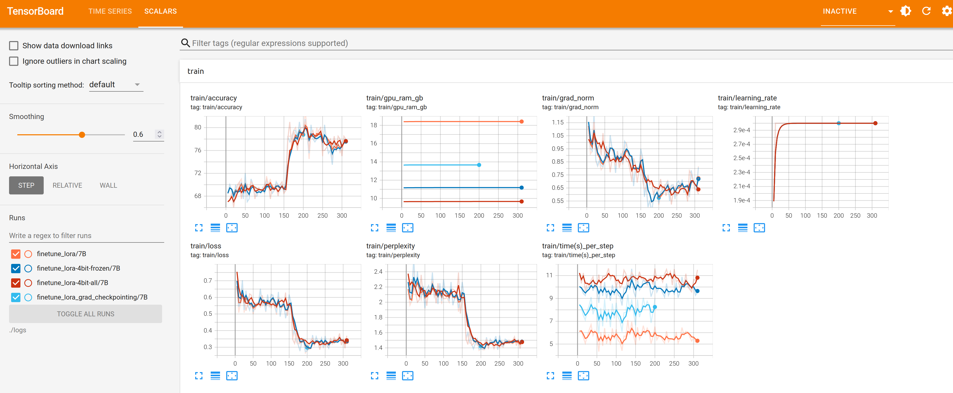Toggle y-axis log scale for train/time(s)_per_step
The width and height of the screenshot is (953, 393).
pos(567,376)
